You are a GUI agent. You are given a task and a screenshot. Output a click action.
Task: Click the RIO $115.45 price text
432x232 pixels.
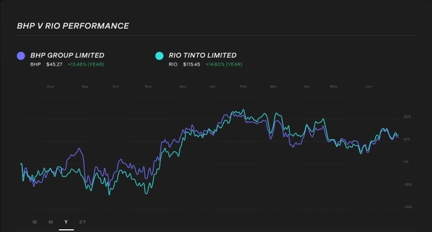pyautogui.click(x=191, y=64)
